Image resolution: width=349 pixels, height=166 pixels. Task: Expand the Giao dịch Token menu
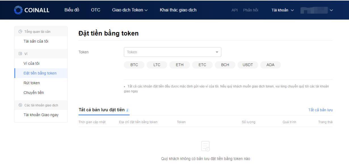pos(130,10)
